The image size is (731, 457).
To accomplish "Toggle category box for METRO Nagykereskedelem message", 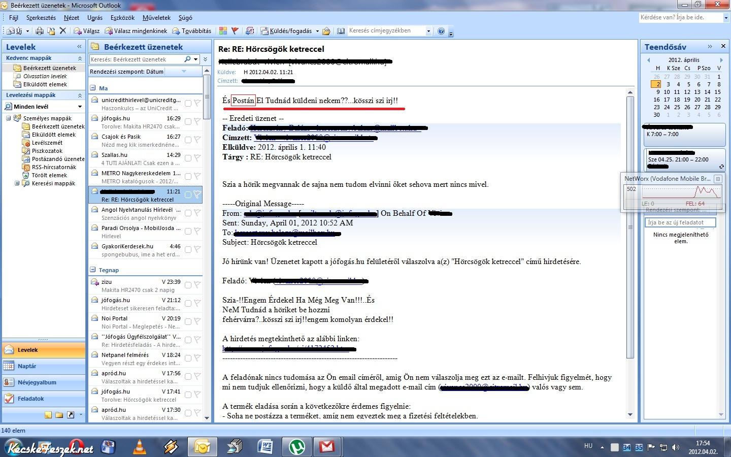I will (188, 176).
